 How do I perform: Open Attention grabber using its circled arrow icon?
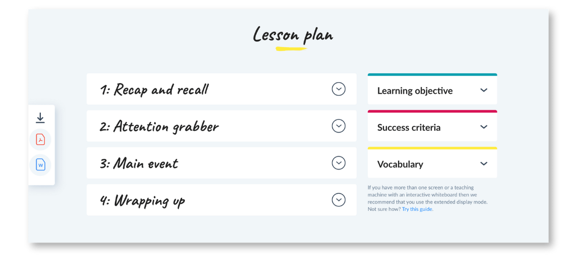point(339,126)
